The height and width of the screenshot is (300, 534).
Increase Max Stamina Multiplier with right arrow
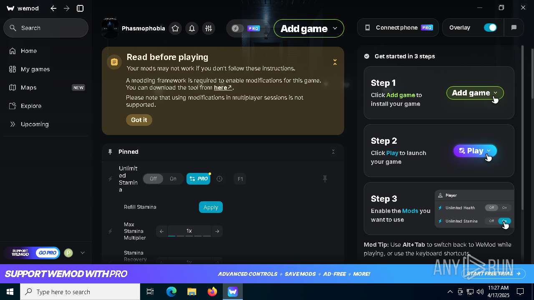click(217, 231)
